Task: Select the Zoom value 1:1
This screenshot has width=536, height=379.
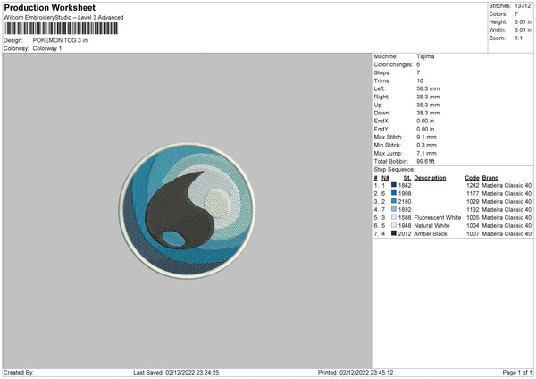Action: (x=518, y=38)
